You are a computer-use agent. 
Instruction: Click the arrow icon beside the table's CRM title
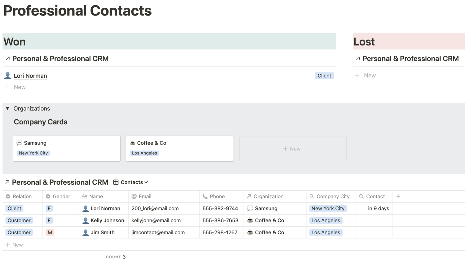pyautogui.click(x=7, y=182)
